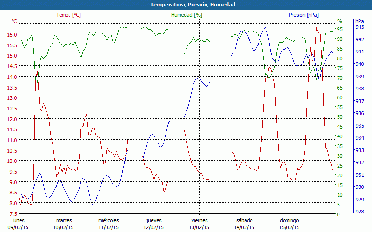This screenshot has width=372, height=232.
Task: Click the 935 pressure axis value
Action: [x=359, y=125]
